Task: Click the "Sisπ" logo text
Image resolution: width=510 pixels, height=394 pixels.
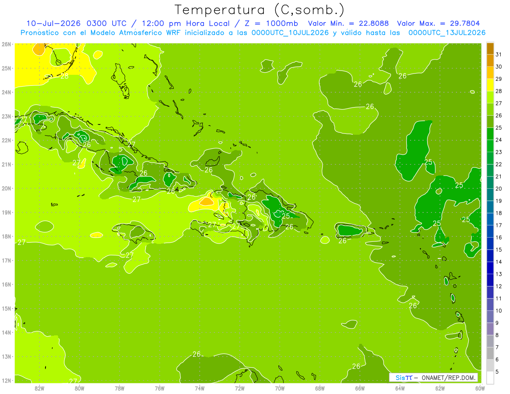Action: [404, 377]
